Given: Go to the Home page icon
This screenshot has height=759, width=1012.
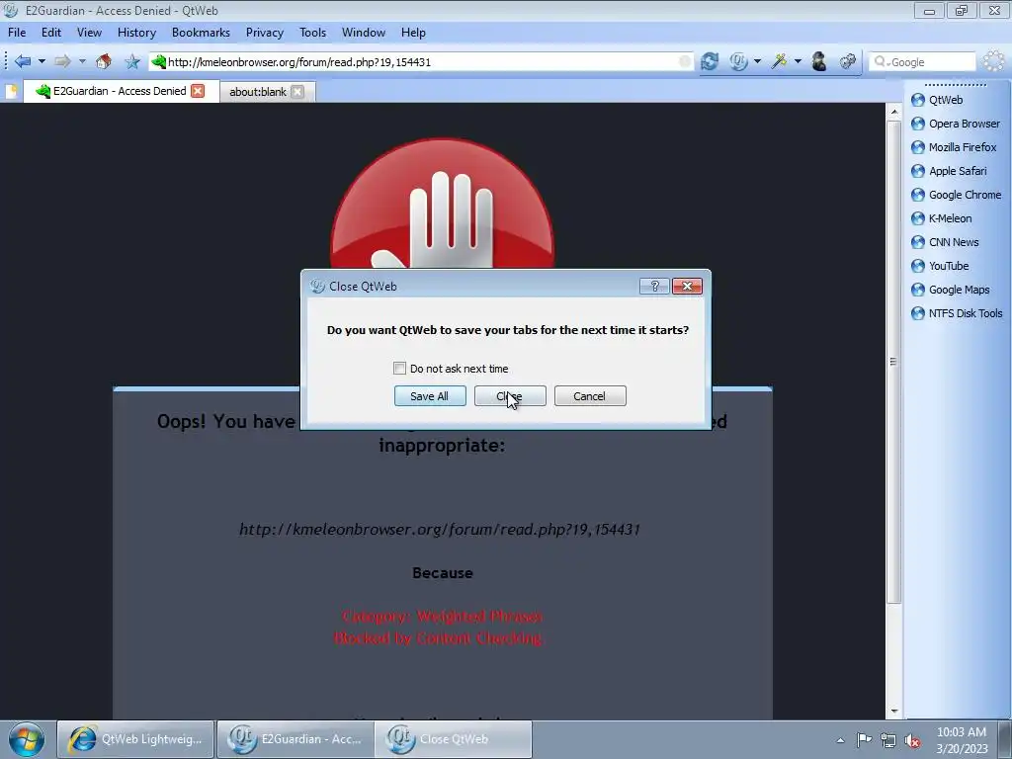Looking at the screenshot, I should pyautogui.click(x=103, y=61).
